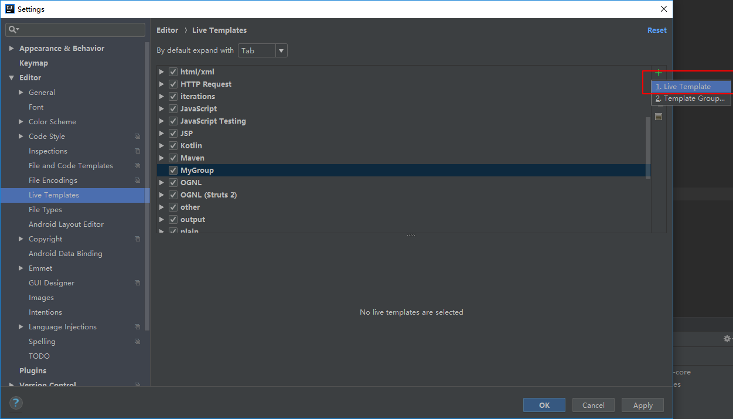733x419 pixels.
Task: Click the magnifier icon in the settings search box
Action: [x=13, y=29]
